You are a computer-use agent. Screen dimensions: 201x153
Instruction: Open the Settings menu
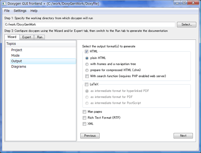[x=20, y=11]
